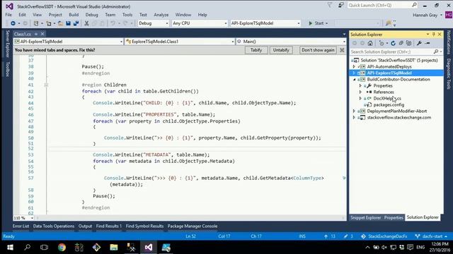
Task: Click the Navigate Backward toolbar icon
Action: (x=13, y=23)
